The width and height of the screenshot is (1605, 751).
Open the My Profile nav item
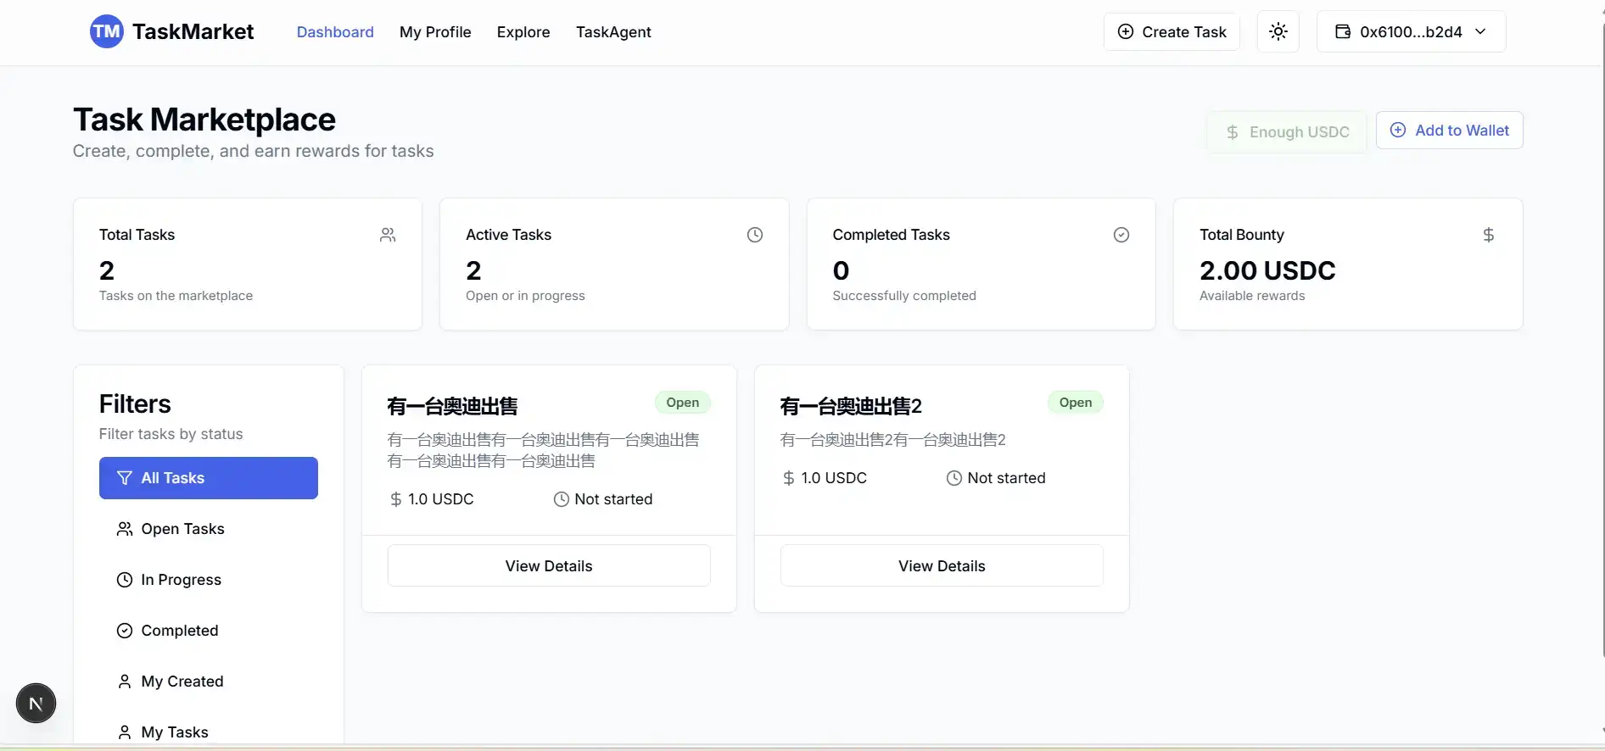[434, 32]
